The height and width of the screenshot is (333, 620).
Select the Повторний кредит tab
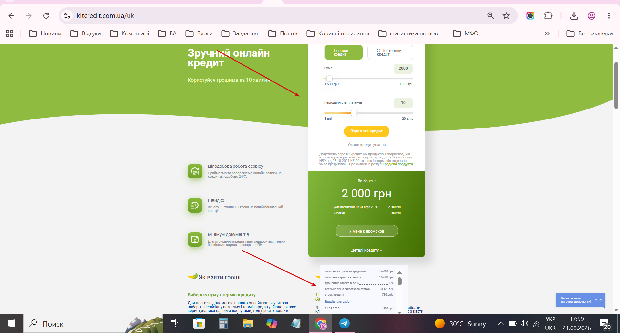point(390,52)
